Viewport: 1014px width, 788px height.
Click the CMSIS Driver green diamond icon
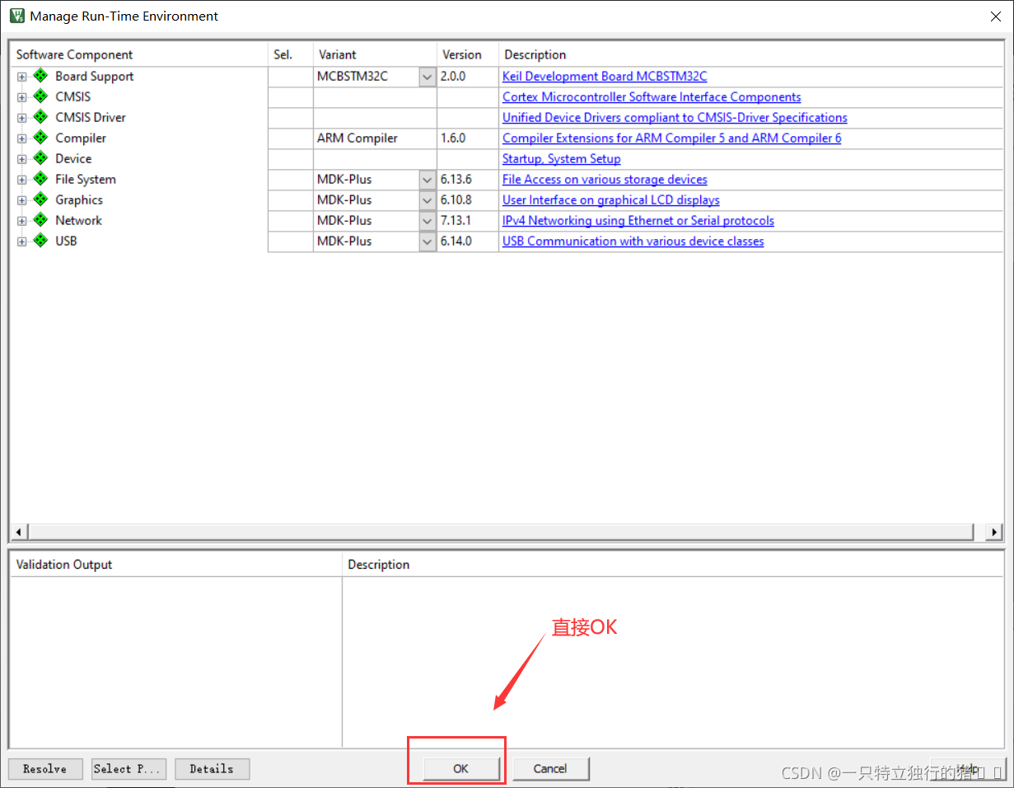pyautogui.click(x=40, y=117)
